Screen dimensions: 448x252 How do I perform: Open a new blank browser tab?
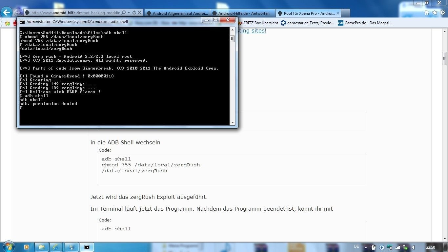[x=345, y=13]
